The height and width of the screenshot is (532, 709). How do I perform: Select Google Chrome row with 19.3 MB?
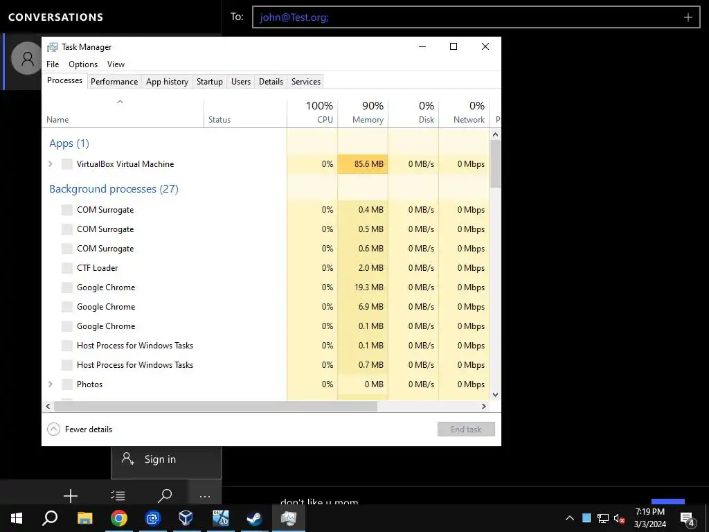[266, 287]
